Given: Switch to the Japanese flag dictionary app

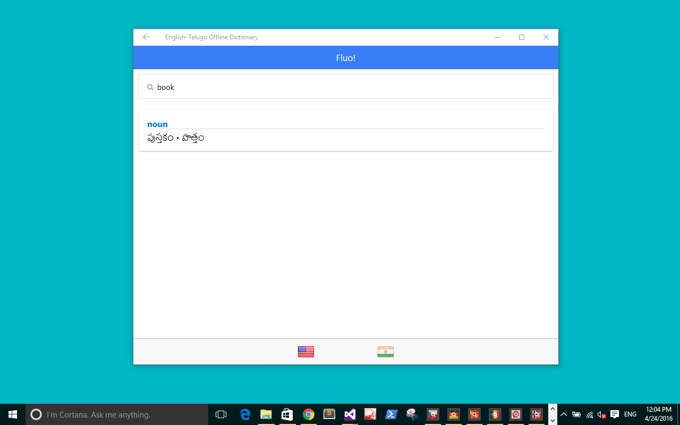Looking at the screenshot, I should (x=516, y=414).
